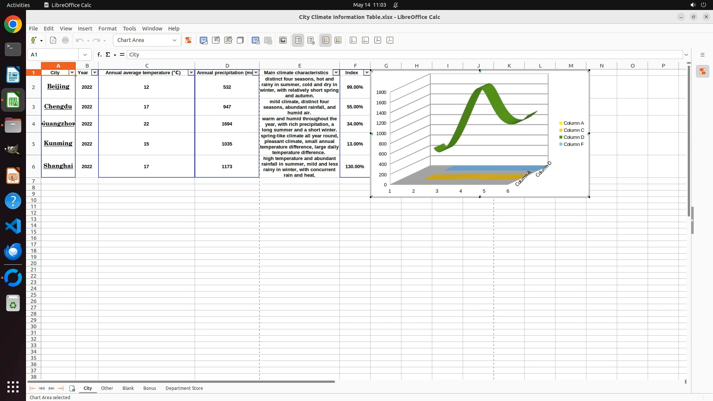The width and height of the screenshot is (713, 401).
Task: Click the Add new sheet button
Action: [72, 388]
